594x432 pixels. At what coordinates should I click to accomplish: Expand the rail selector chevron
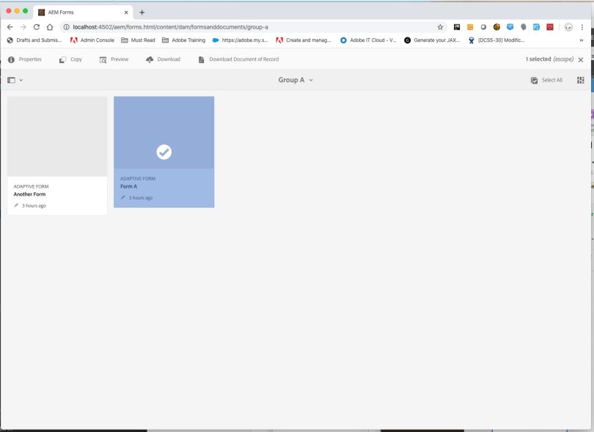22,80
